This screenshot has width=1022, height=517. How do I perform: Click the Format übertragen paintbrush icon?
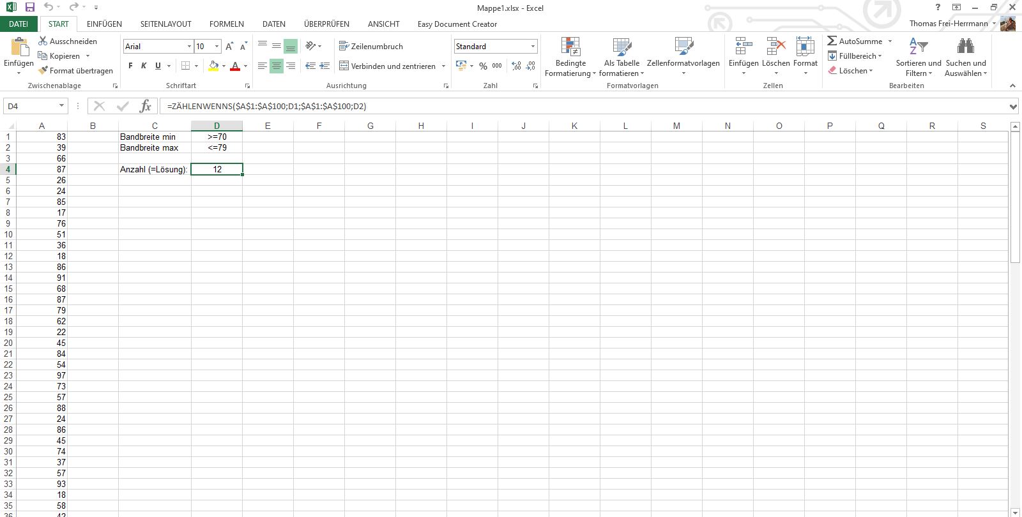[43, 71]
